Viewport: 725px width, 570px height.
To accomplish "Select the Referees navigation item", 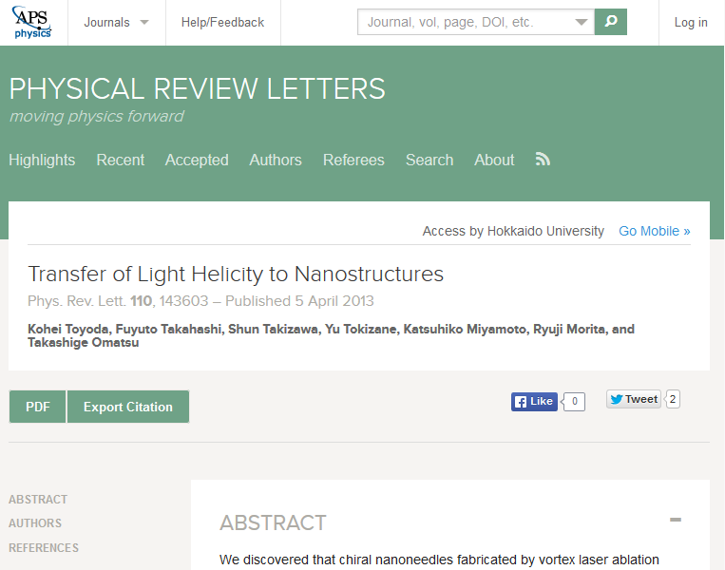I will click(353, 160).
